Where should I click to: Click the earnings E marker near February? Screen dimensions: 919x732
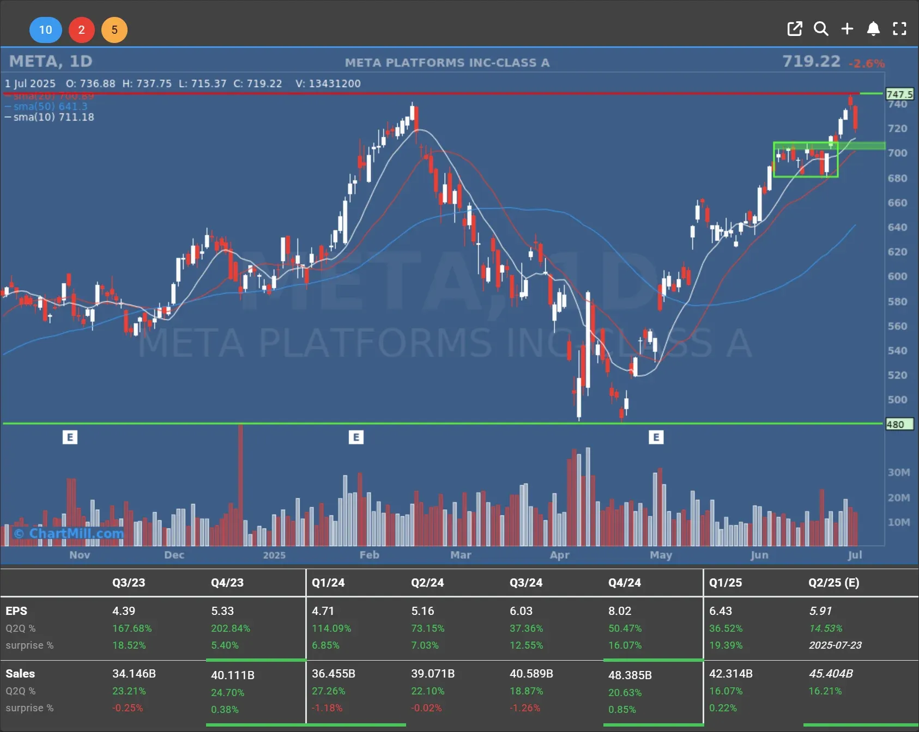(x=356, y=437)
